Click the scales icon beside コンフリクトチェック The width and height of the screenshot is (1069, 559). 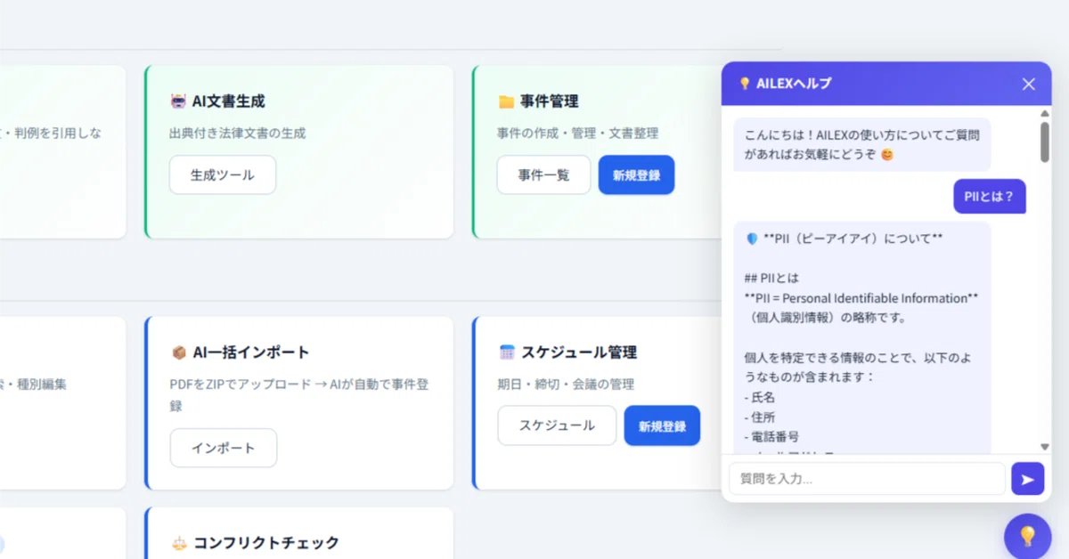[178, 543]
